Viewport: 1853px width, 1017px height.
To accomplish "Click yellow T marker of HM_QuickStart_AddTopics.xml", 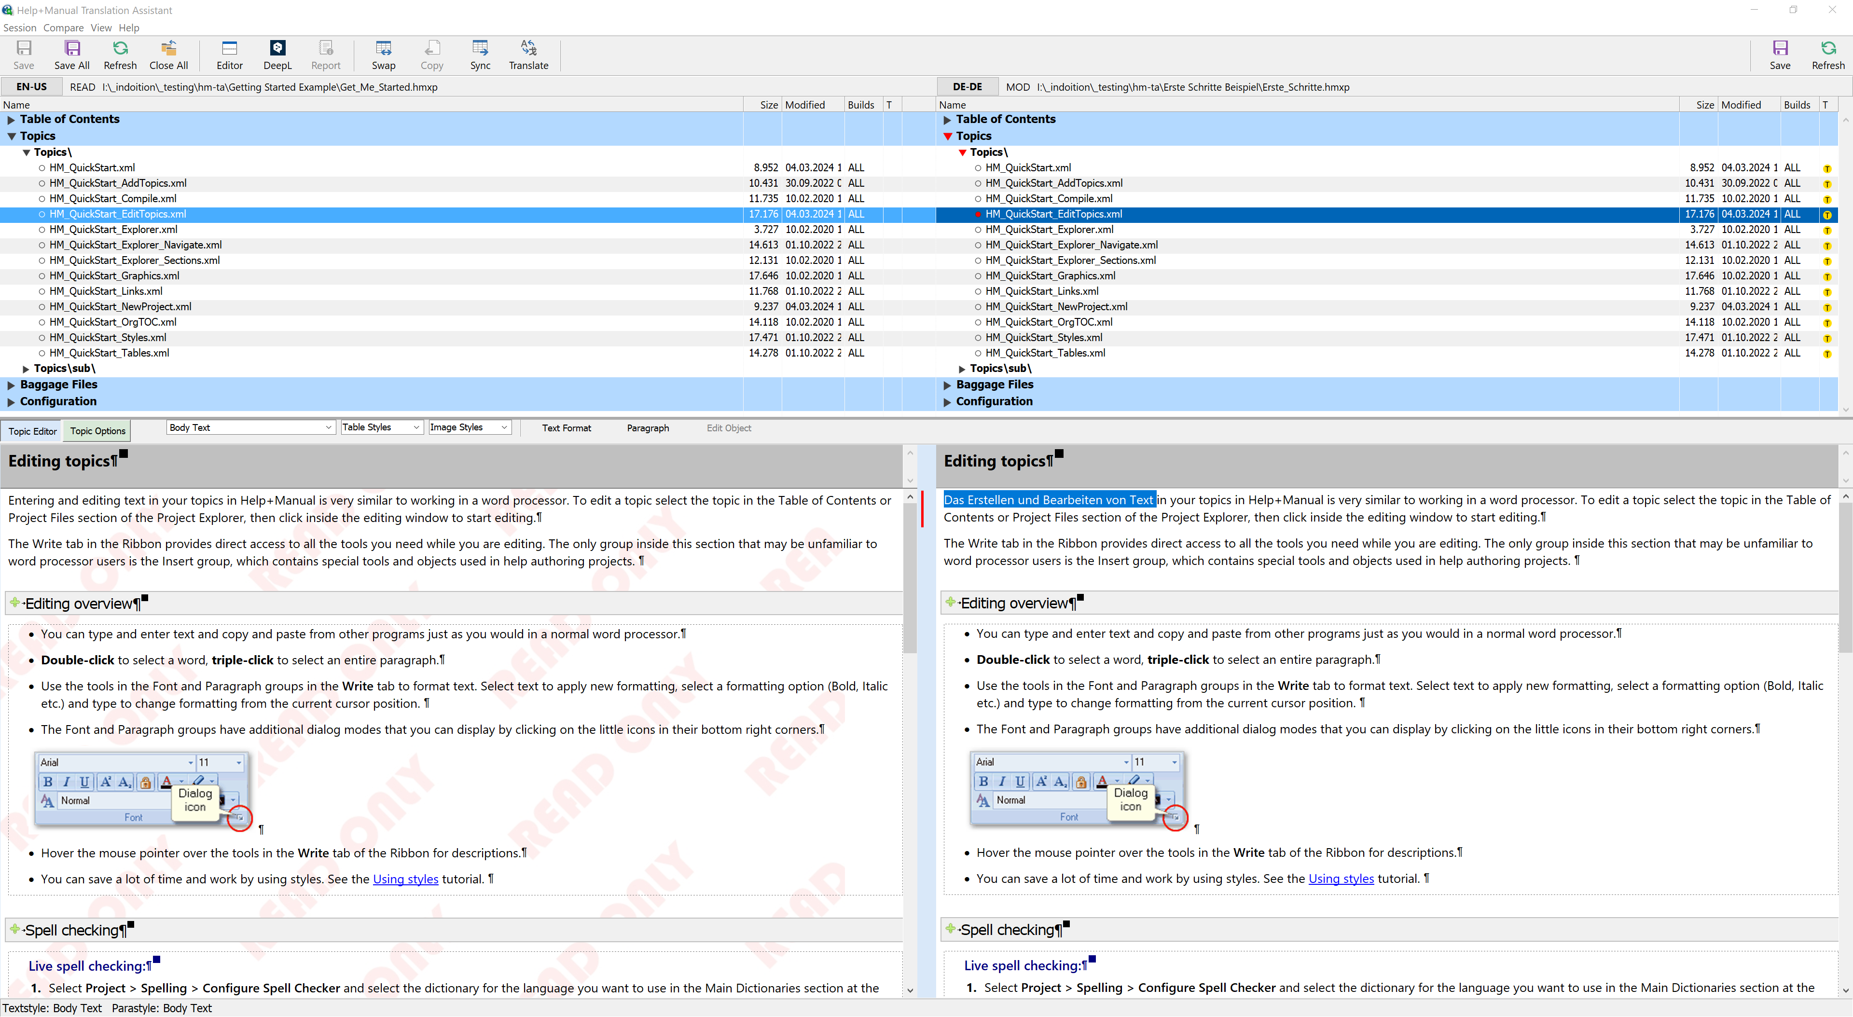I will [x=1827, y=184].
